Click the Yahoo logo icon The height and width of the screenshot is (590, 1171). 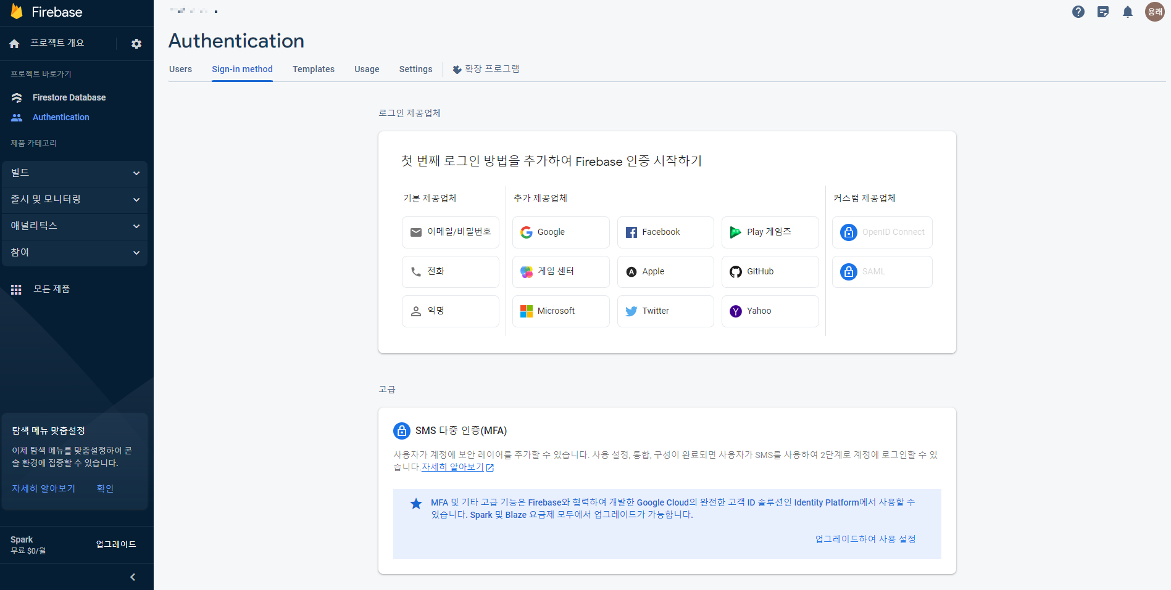click(736, 311)
